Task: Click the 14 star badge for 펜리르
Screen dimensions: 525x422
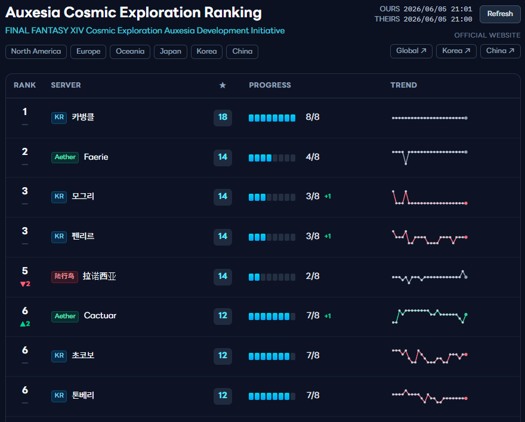Action: [223, 237]
